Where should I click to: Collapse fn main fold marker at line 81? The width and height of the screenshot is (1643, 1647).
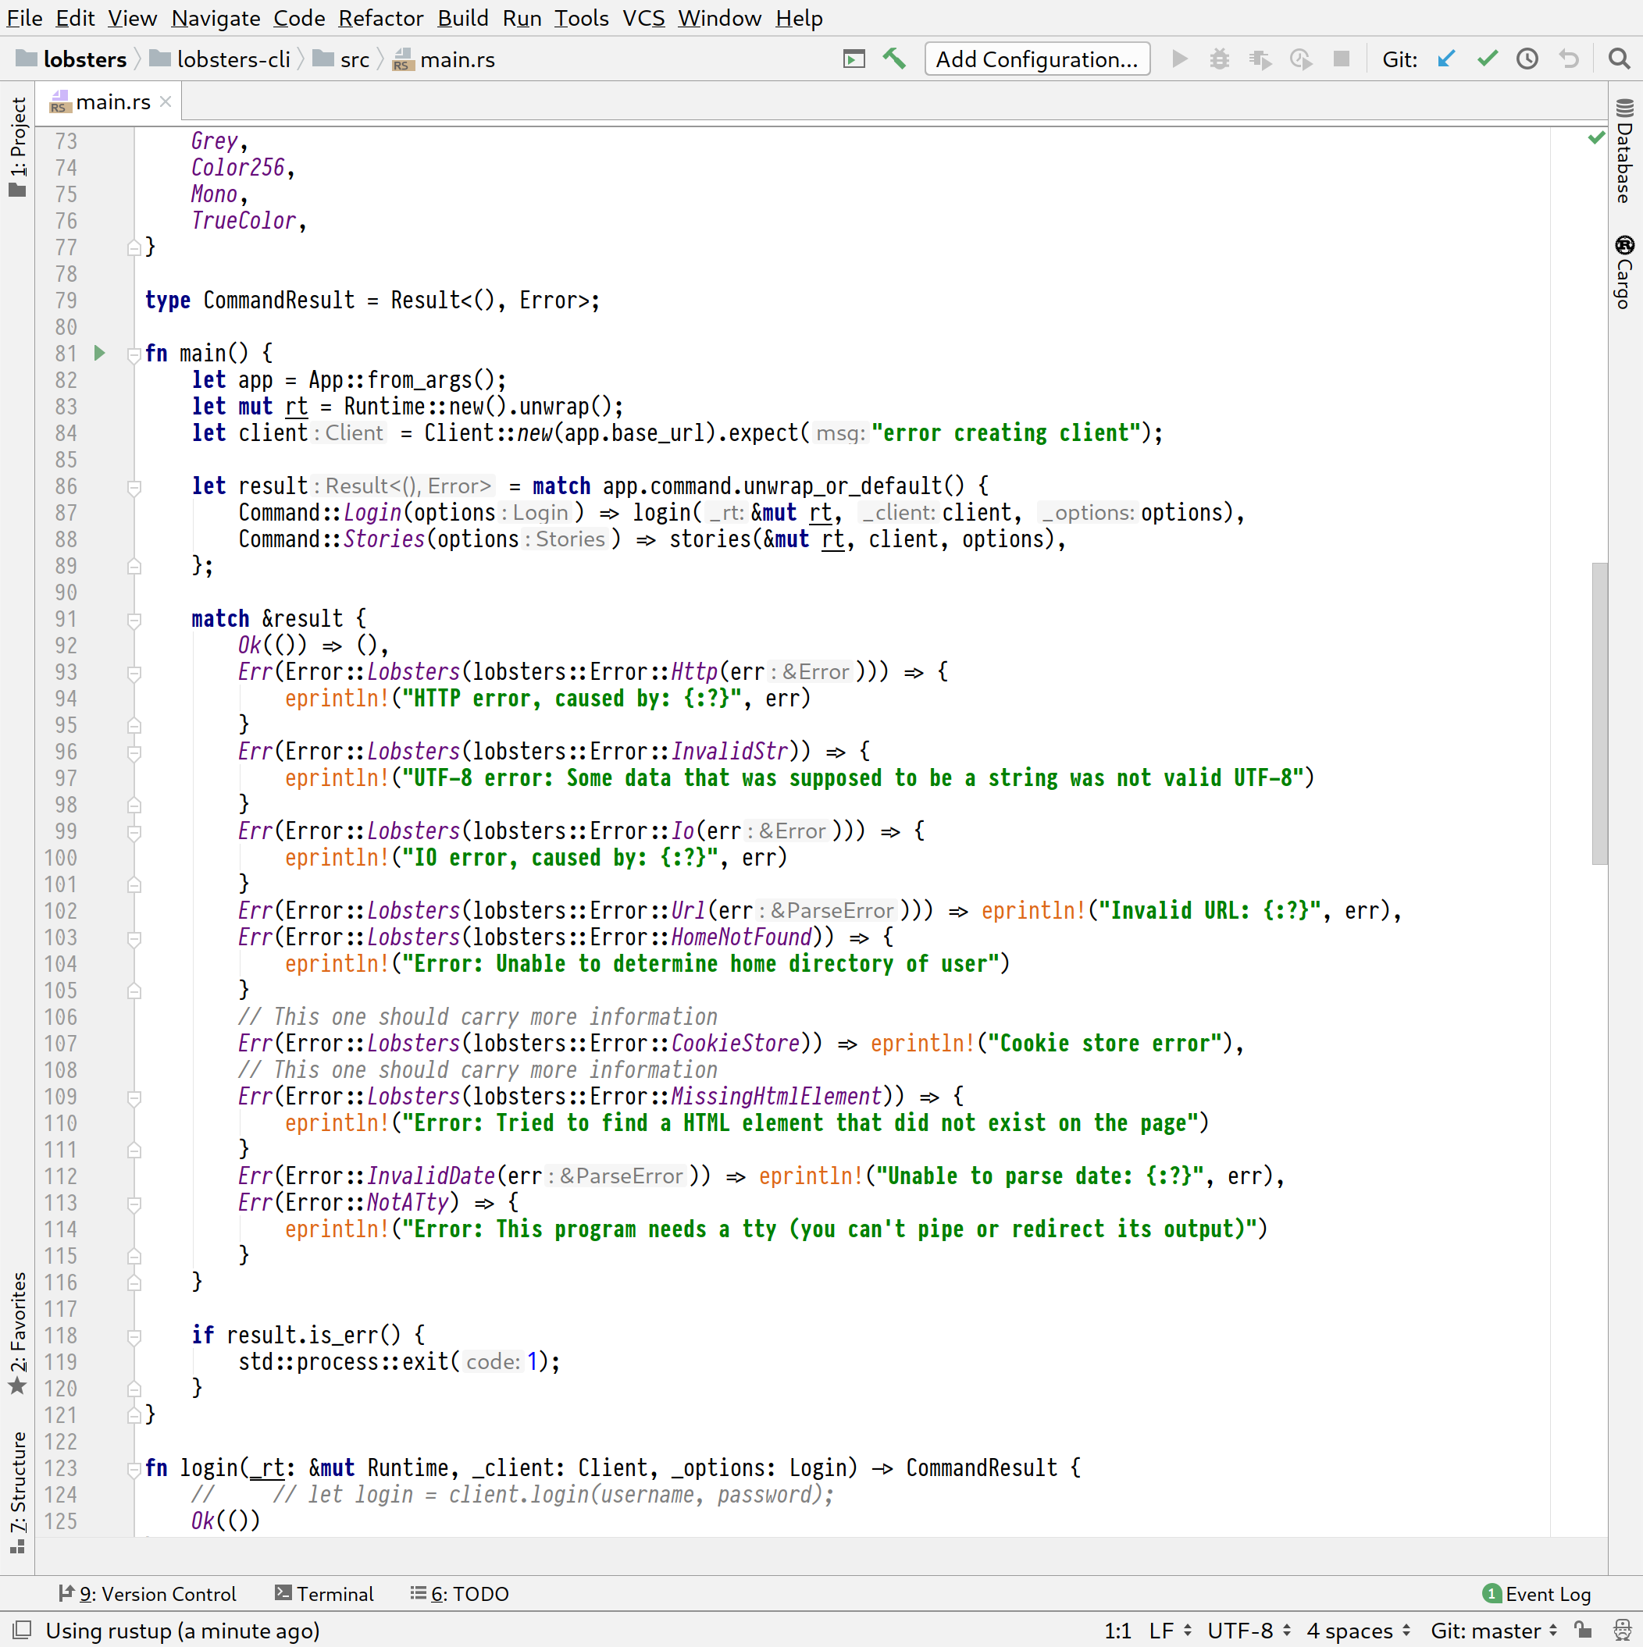[x=134, y=354]
